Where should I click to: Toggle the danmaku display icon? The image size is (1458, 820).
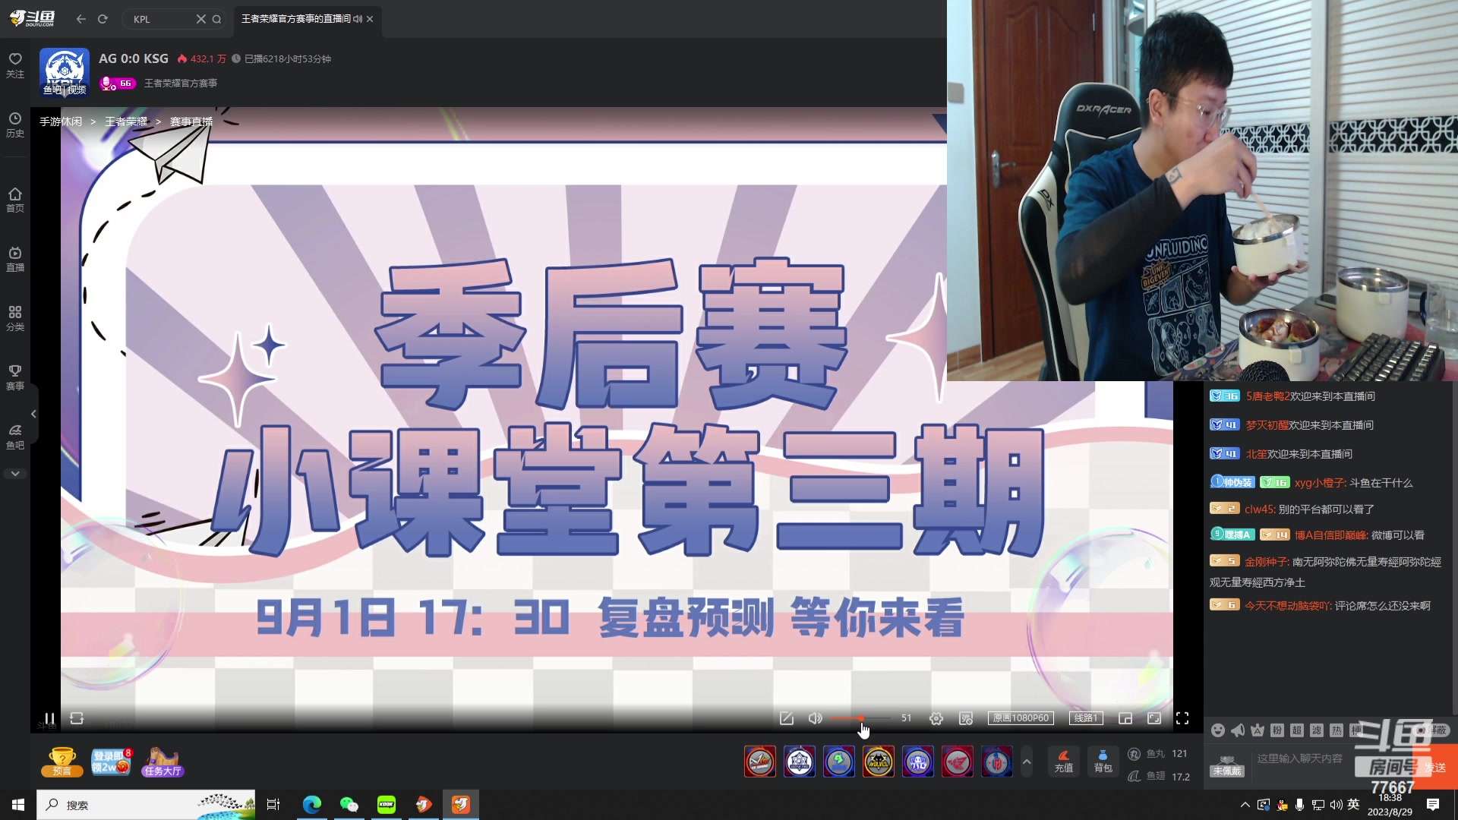966,718
